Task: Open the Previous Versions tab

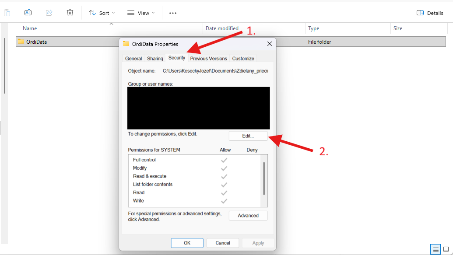Action: pos(208,58)
